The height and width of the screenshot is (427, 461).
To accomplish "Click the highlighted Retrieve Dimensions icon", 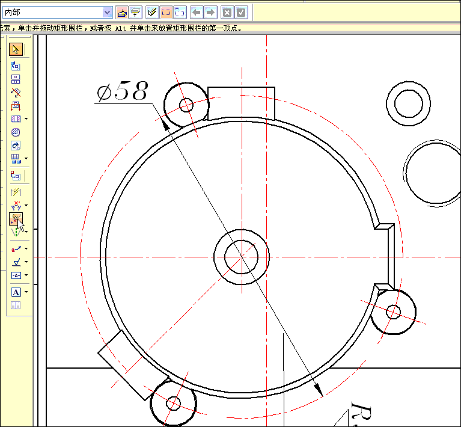I will [16, 219].
